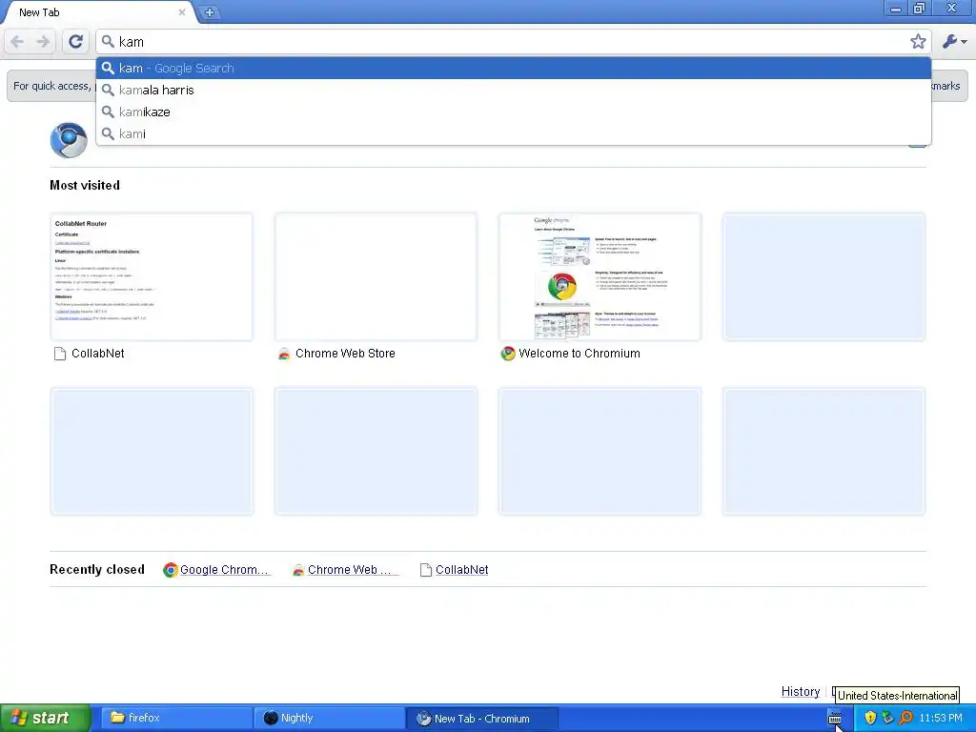
Task: Open the wrench settings menu
Action: (954, 42)
